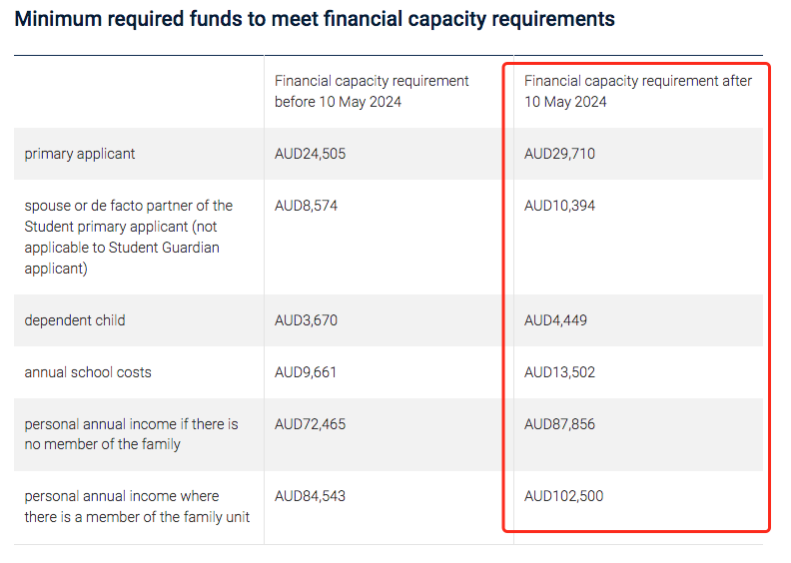Select the 'annual school costs' label
Viewport: 791px width, 563px height.
(x=88, y=372)
